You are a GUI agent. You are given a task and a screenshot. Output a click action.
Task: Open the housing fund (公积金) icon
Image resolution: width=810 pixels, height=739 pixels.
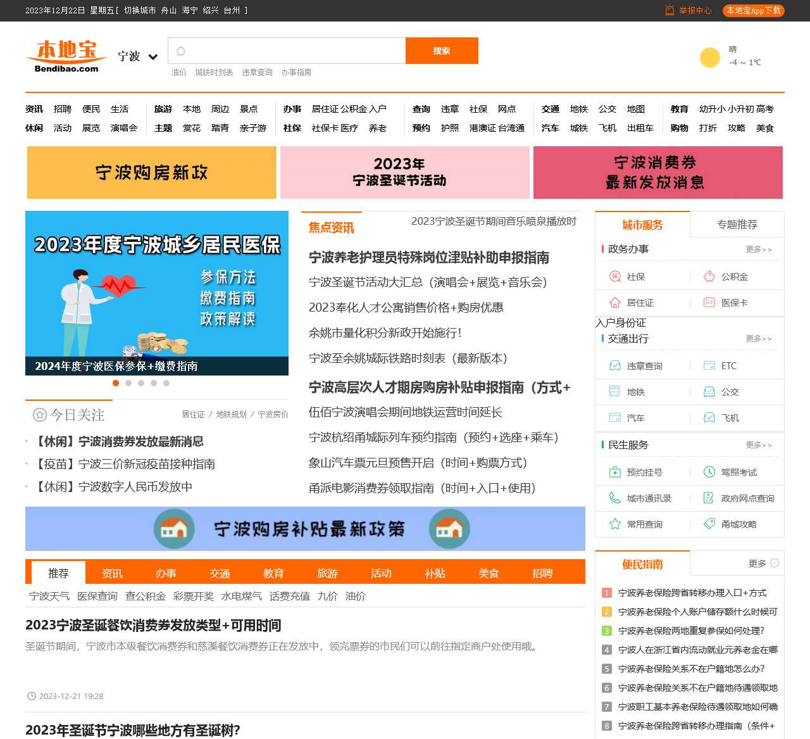click(709, 277)
